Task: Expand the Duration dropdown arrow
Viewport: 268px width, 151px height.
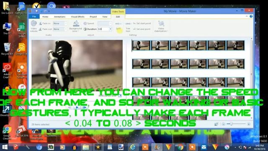Action: [111, 29]
